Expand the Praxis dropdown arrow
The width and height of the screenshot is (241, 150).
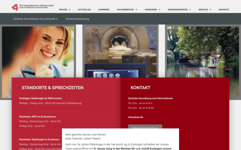[x=69, y=10]
